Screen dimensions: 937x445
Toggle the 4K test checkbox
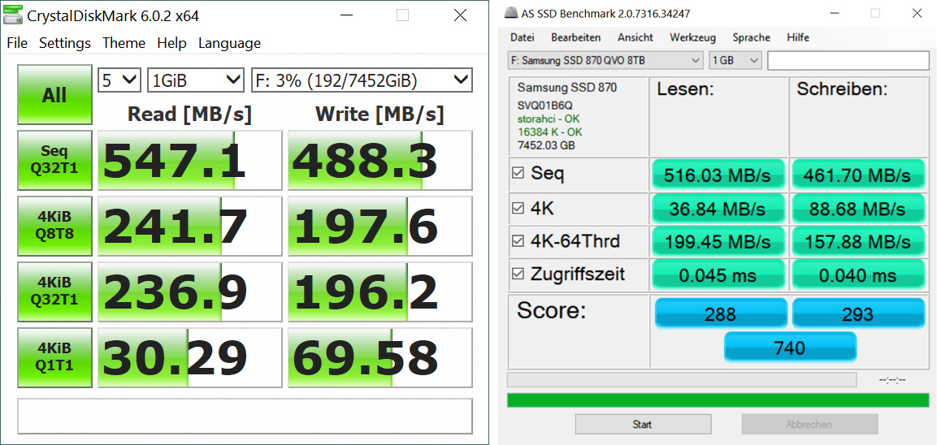click(518, 208)
